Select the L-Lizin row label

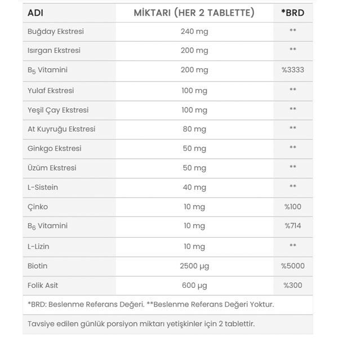click(40, 246)
